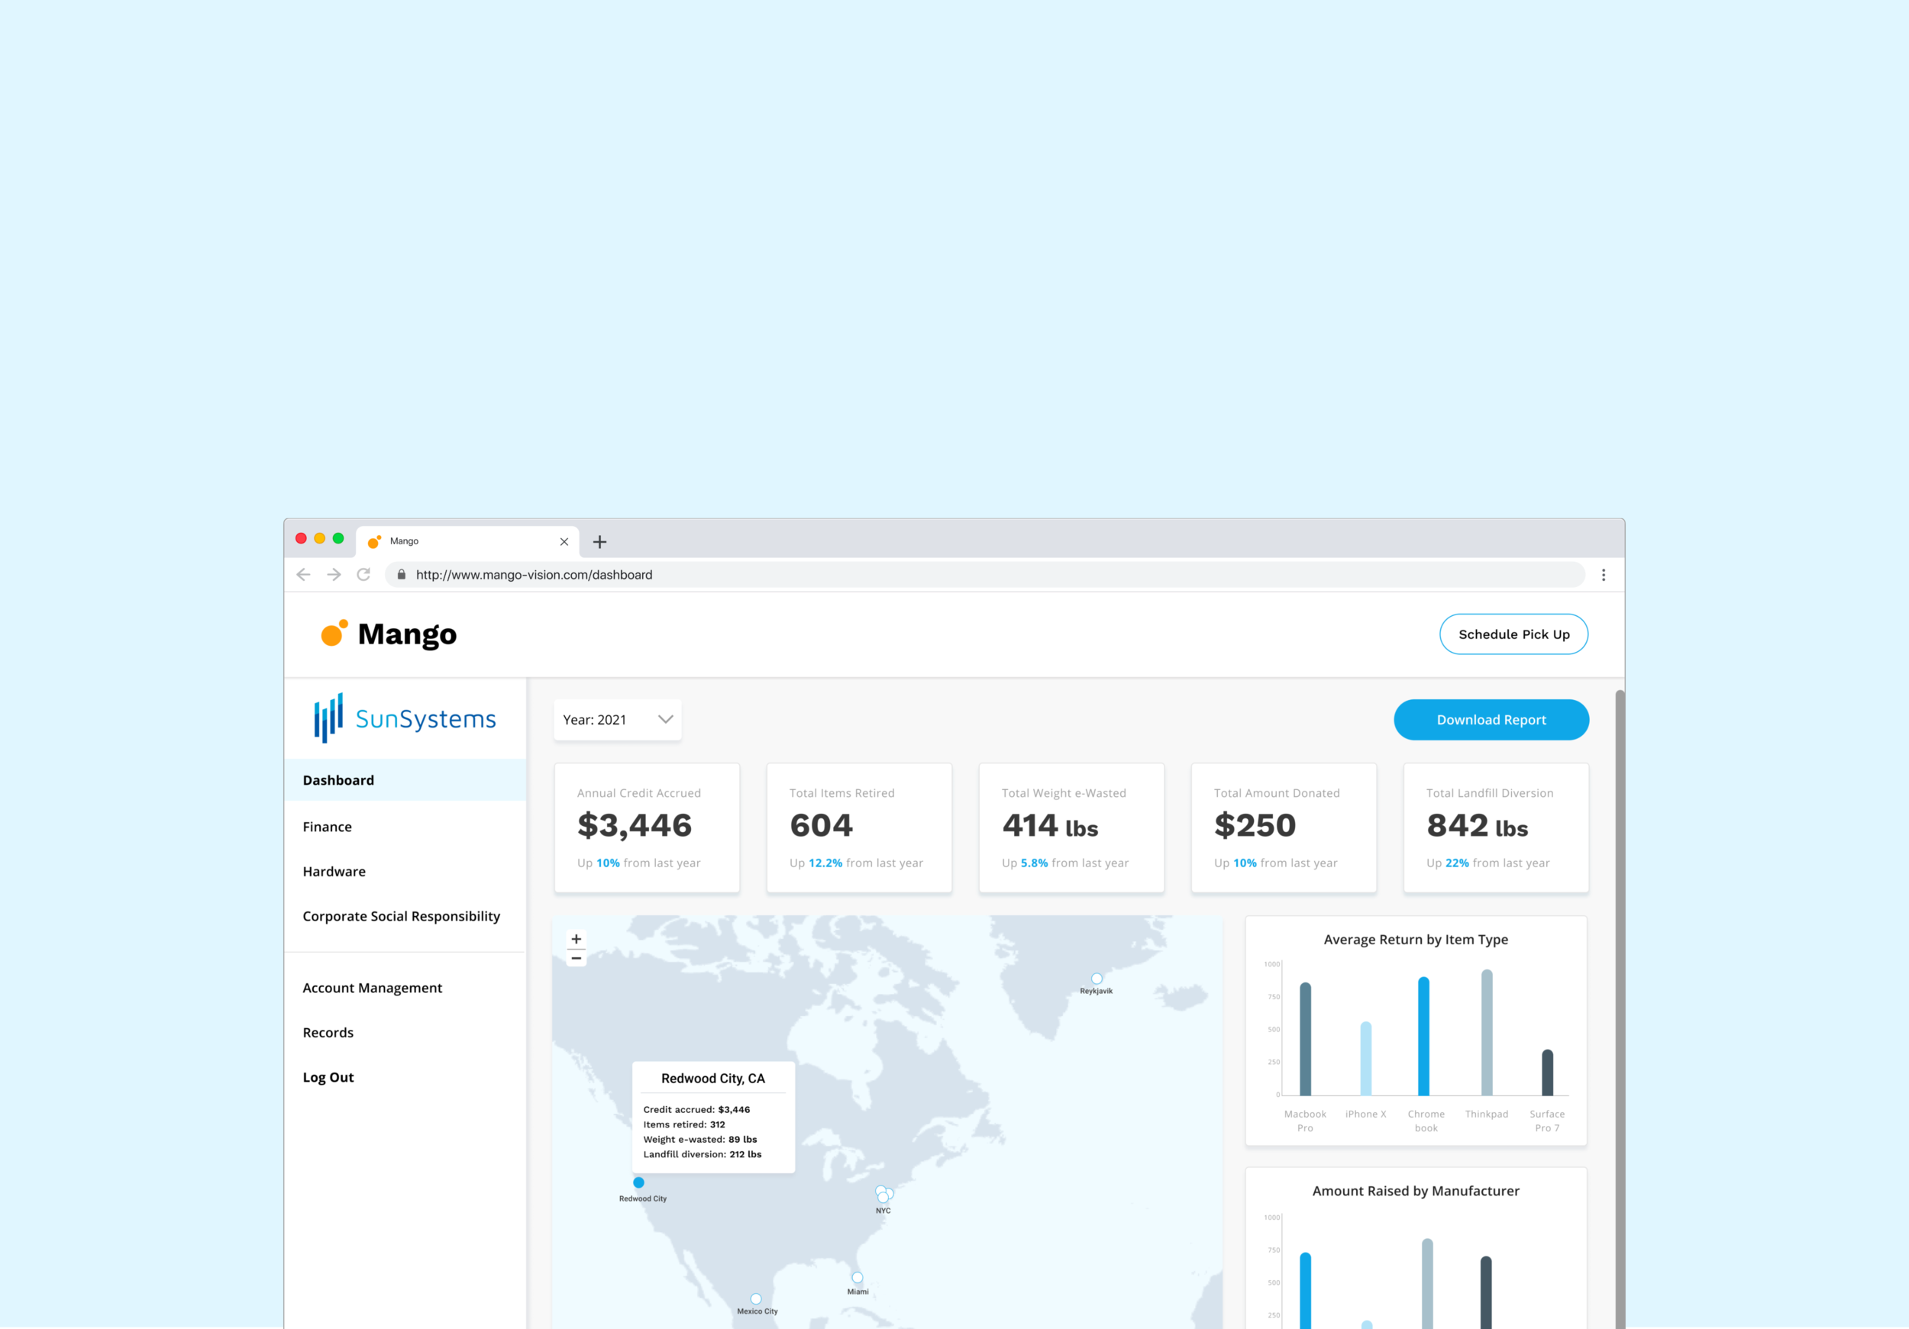Image resolution: width=1909 pixels, height=1329 pixels.
Task: Click the Mexico City map marker
Action: (x=756, y=1298)
